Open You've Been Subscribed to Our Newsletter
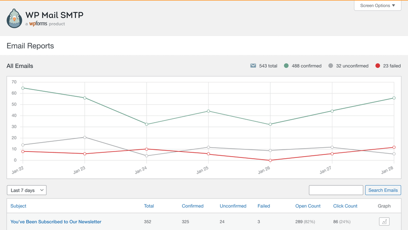The width and height of the screenshot is (408, 230). tap(56, 222)
